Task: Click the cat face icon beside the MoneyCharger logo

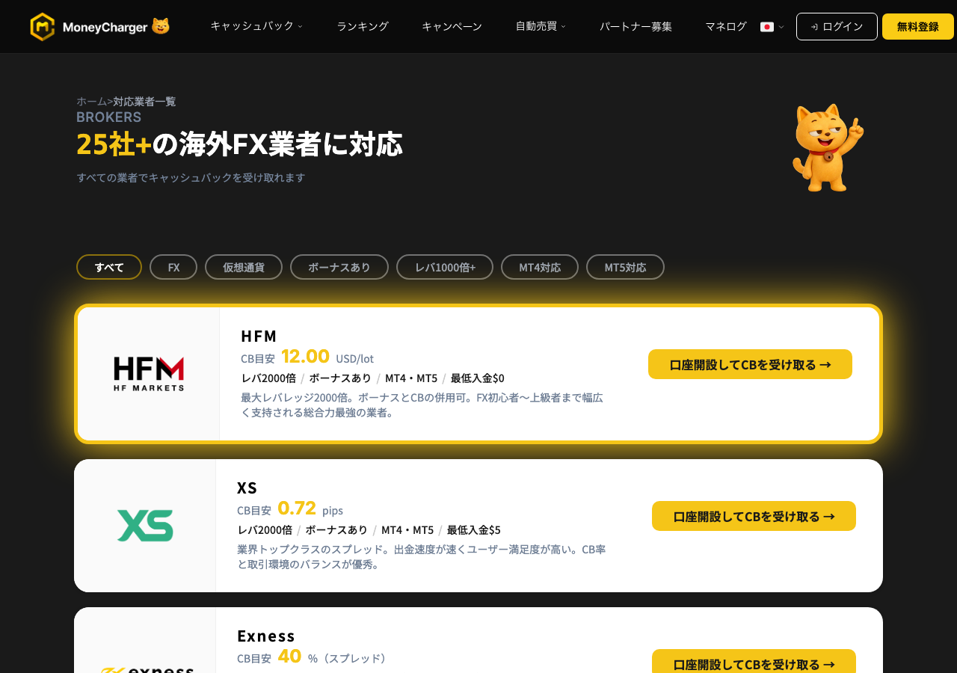Action: point(161,26)
